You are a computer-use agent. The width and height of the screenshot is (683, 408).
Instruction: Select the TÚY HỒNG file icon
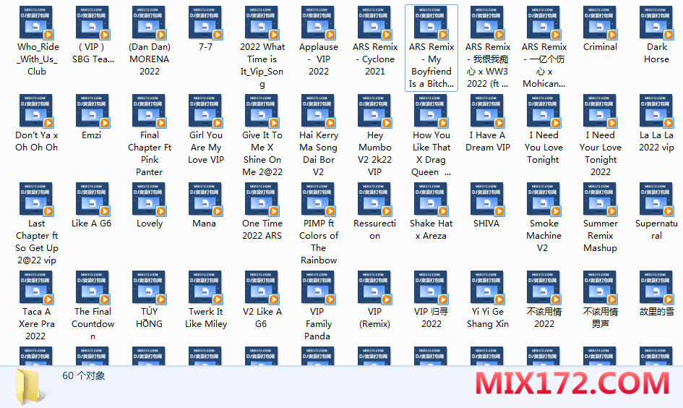tap(149, 288)
